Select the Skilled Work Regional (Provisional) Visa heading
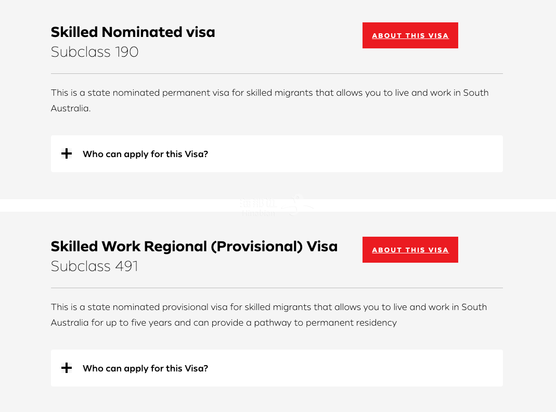Viewport: 556px width, 412px height. pos(194,246)
